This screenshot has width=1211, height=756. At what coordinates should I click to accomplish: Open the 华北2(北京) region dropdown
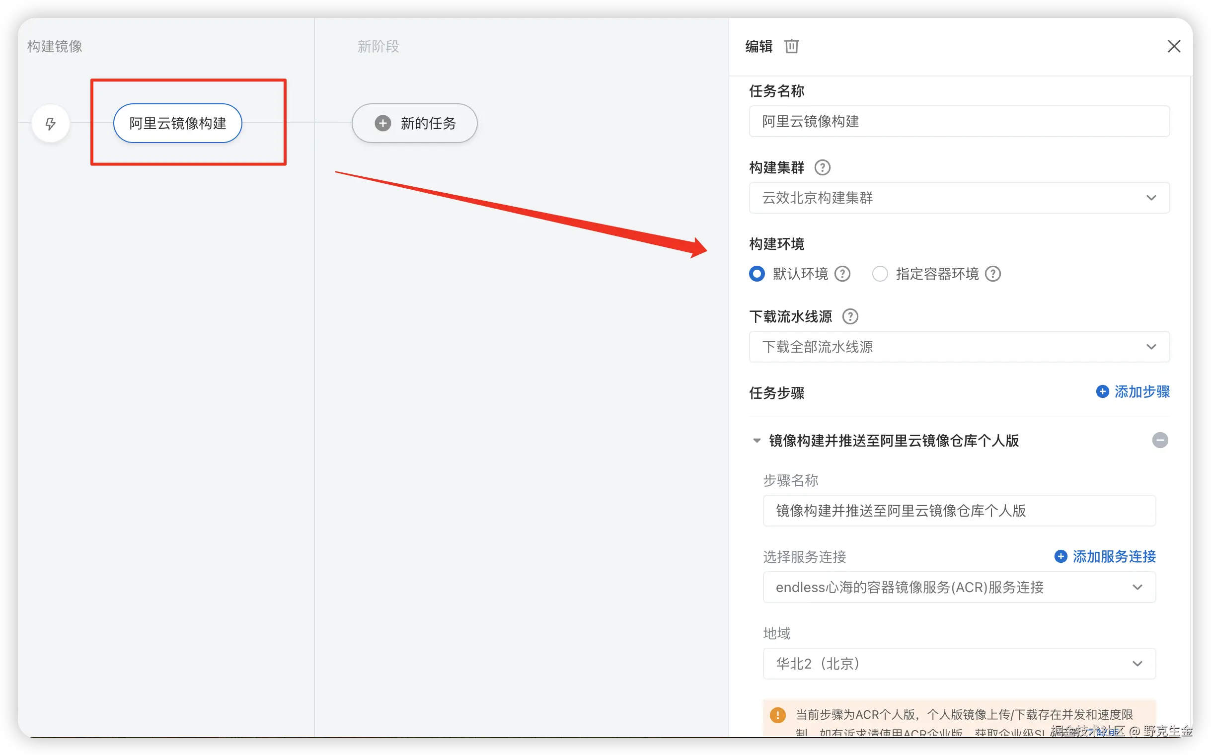pos(959,664)
